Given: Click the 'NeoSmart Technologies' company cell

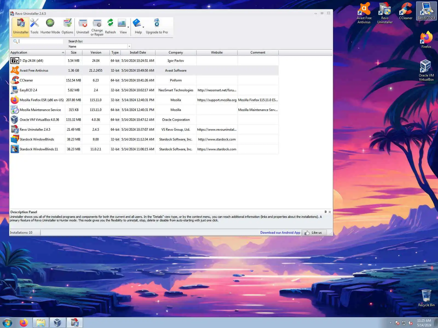Looking at the screenshot, I should [x=176, y=90].
